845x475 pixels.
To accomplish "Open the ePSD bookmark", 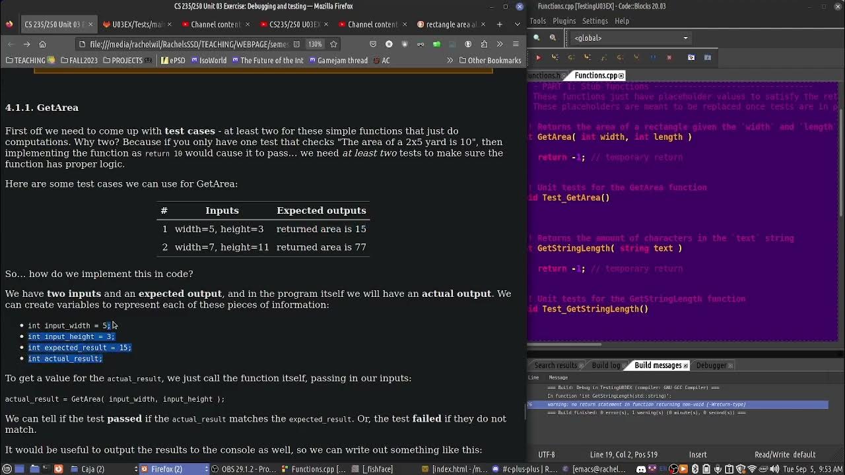I will [174, 60].
